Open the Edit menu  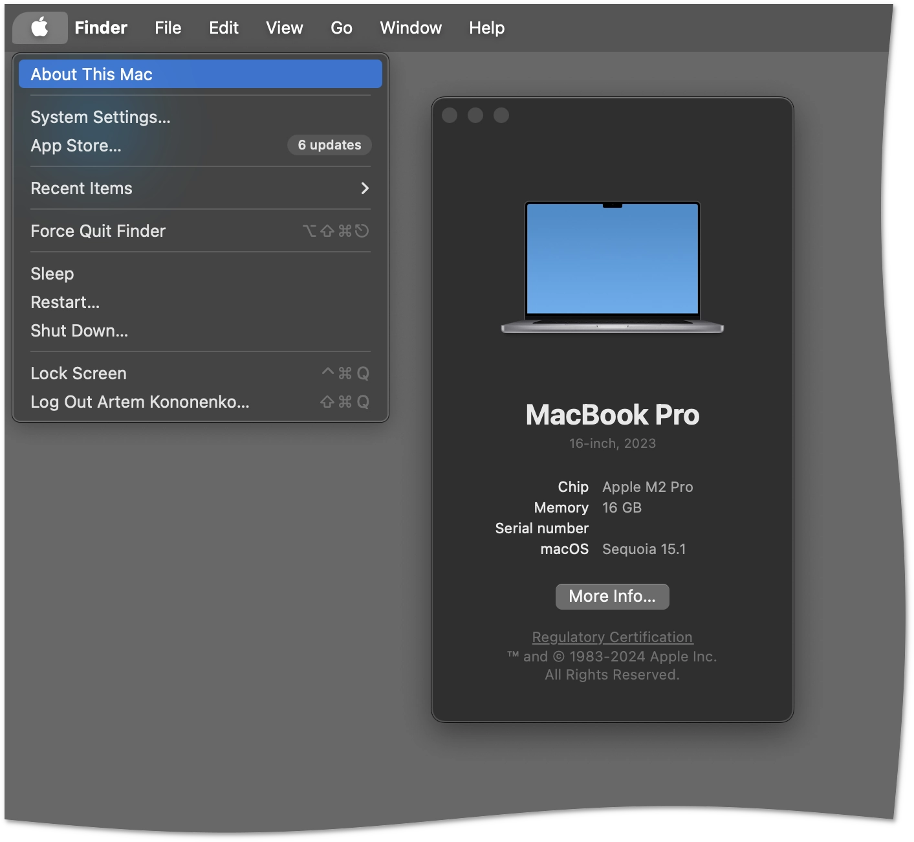(x=224, y=28)
